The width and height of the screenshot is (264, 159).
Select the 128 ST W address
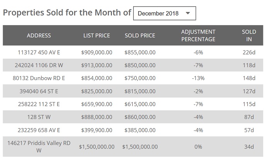pos(39,117)
